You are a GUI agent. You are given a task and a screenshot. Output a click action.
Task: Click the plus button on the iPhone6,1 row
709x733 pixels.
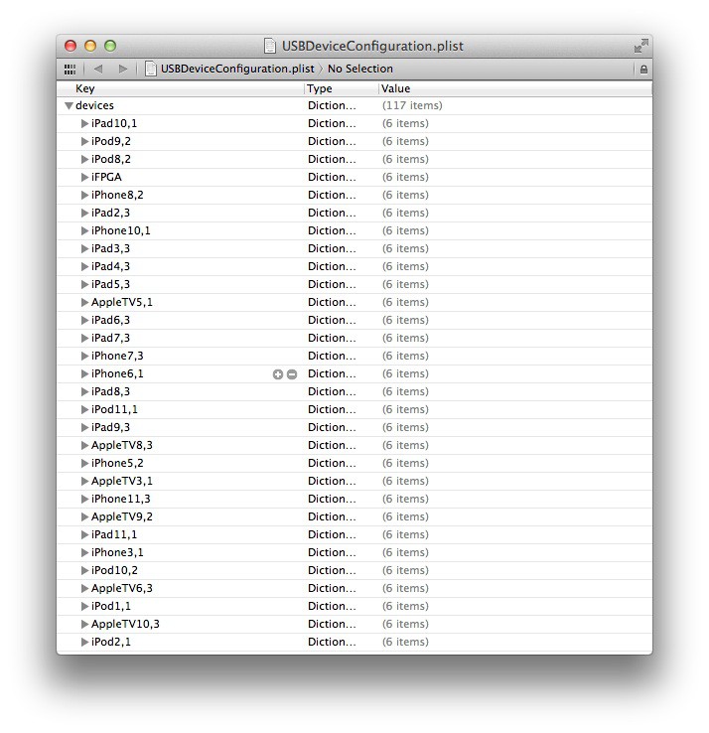click(278, 374)
